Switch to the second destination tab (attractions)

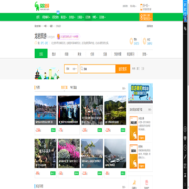(54, 55)
